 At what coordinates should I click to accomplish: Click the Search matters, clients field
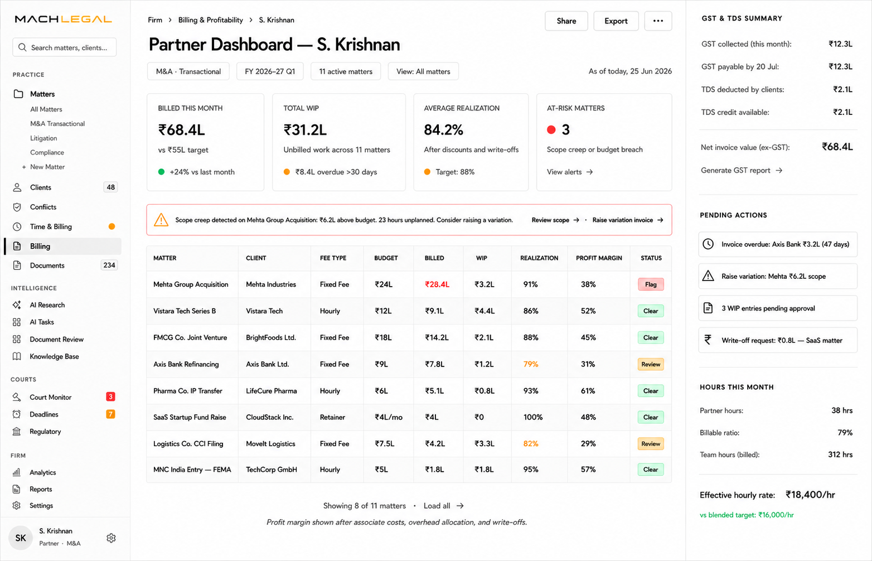tap(65, 47)
